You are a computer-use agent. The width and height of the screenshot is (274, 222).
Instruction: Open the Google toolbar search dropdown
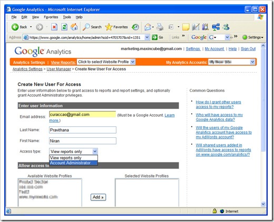point(227,37)
